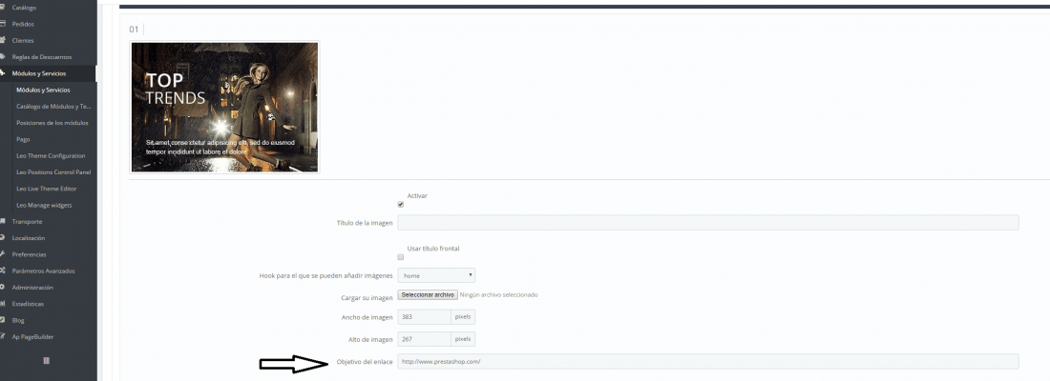This screenshot has width=1050, height=381.
Task: Click the Reglas de Descuentos tag icon
Action: click(3, 57)
